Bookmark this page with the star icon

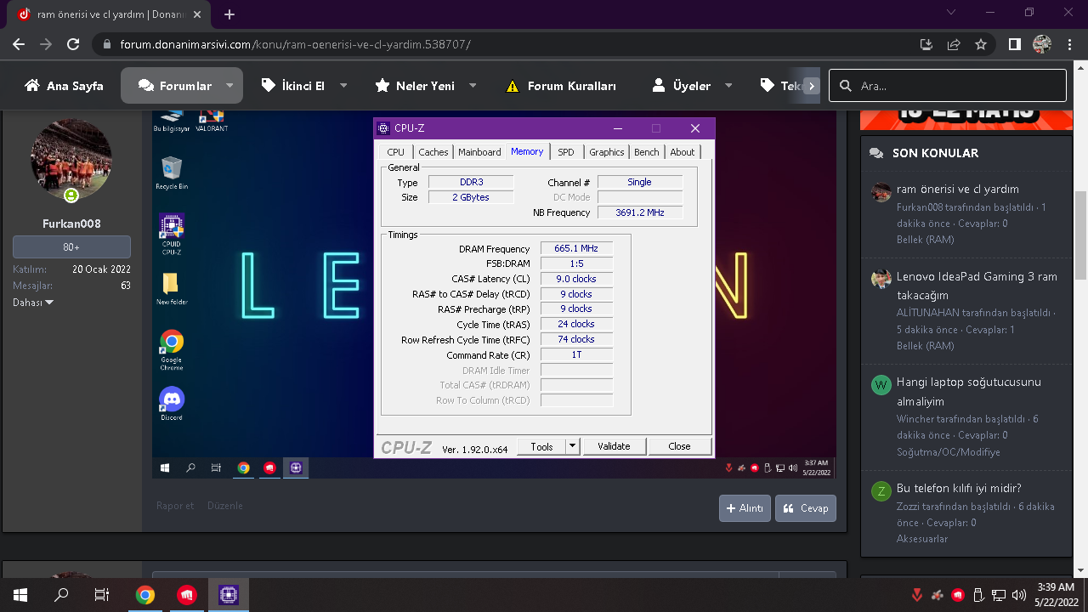pos(981,44)
